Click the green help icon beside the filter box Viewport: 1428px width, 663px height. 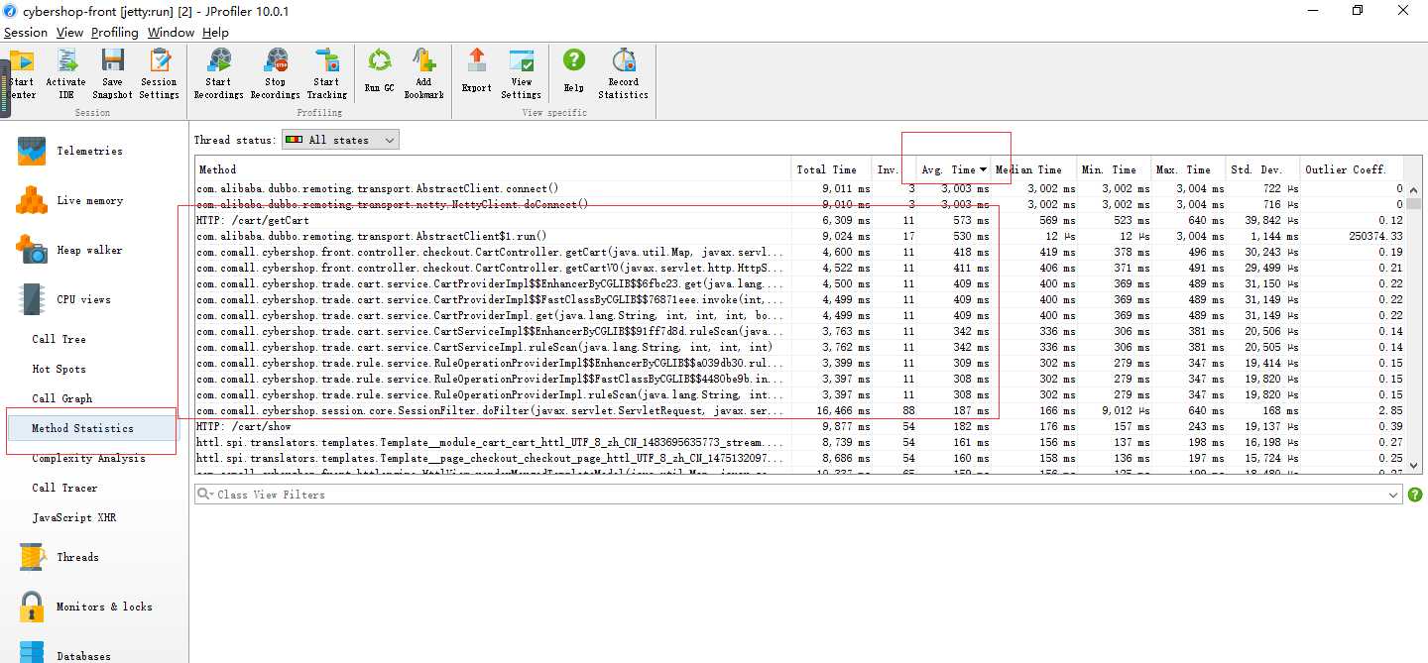pos(1415,495)
